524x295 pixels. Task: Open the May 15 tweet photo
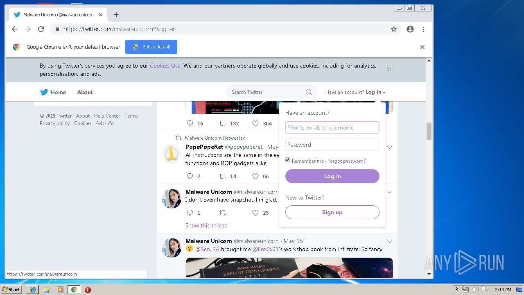tap(289, 268)
